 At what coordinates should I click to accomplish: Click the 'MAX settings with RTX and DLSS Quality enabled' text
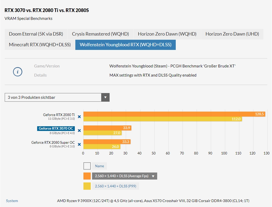point(153,75)
